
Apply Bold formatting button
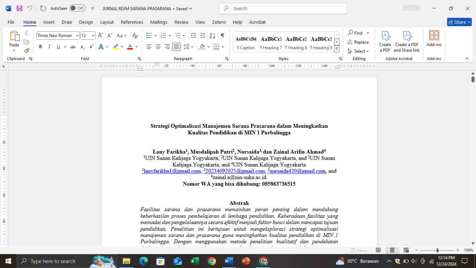(x=40, y=47)
